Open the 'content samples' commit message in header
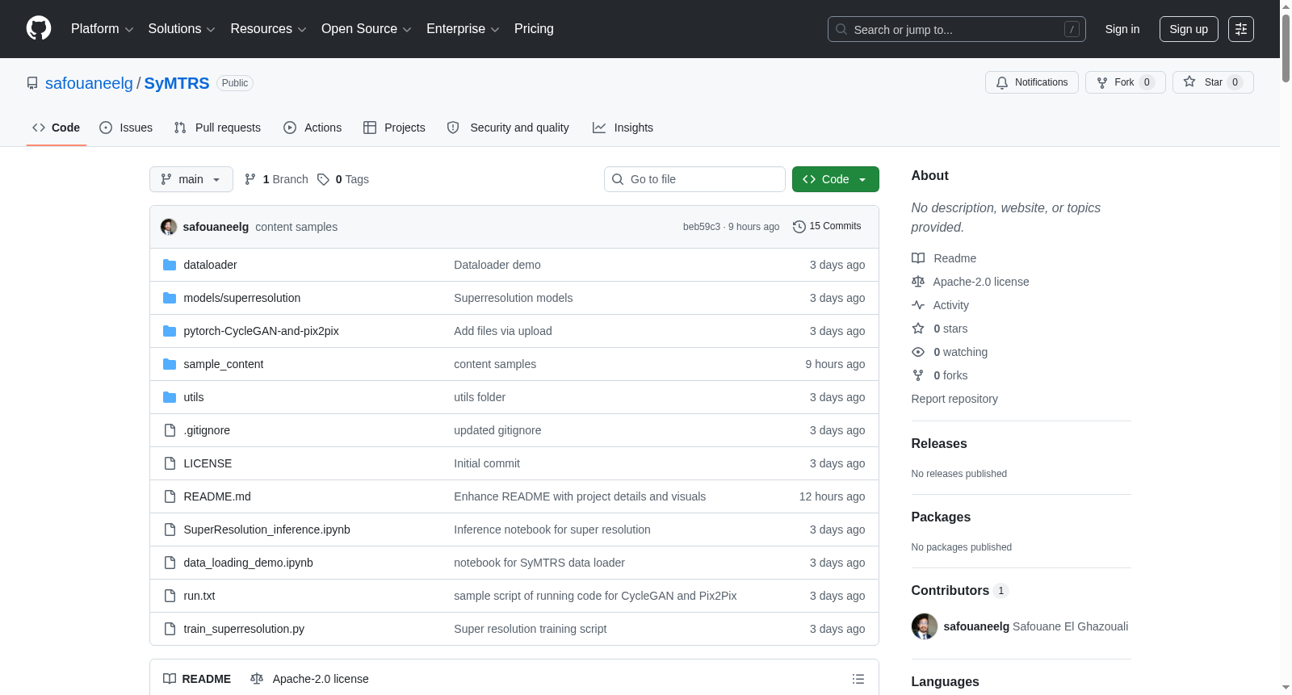The image size is (1292, 695). (296, 227)
